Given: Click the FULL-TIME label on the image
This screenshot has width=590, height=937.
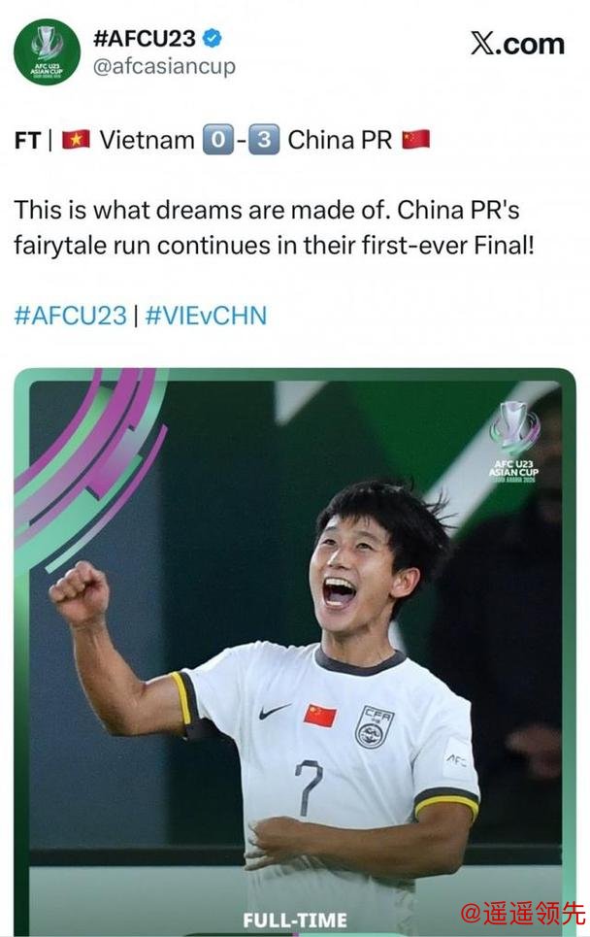Looking at the screenshot, I should coord(295,920).
